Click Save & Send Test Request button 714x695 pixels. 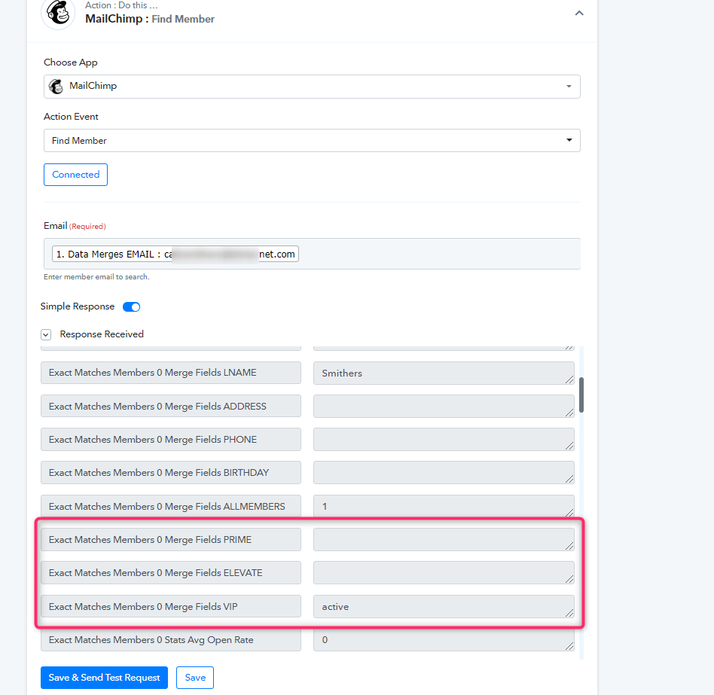point(104,678)
